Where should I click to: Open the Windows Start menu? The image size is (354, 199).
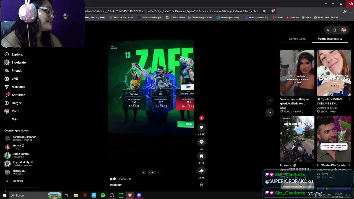tap(4, 195)
